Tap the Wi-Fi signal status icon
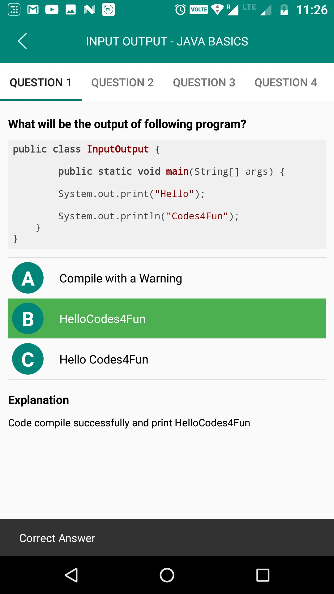Screen dimensions: 334x594 tap(217, 10)
